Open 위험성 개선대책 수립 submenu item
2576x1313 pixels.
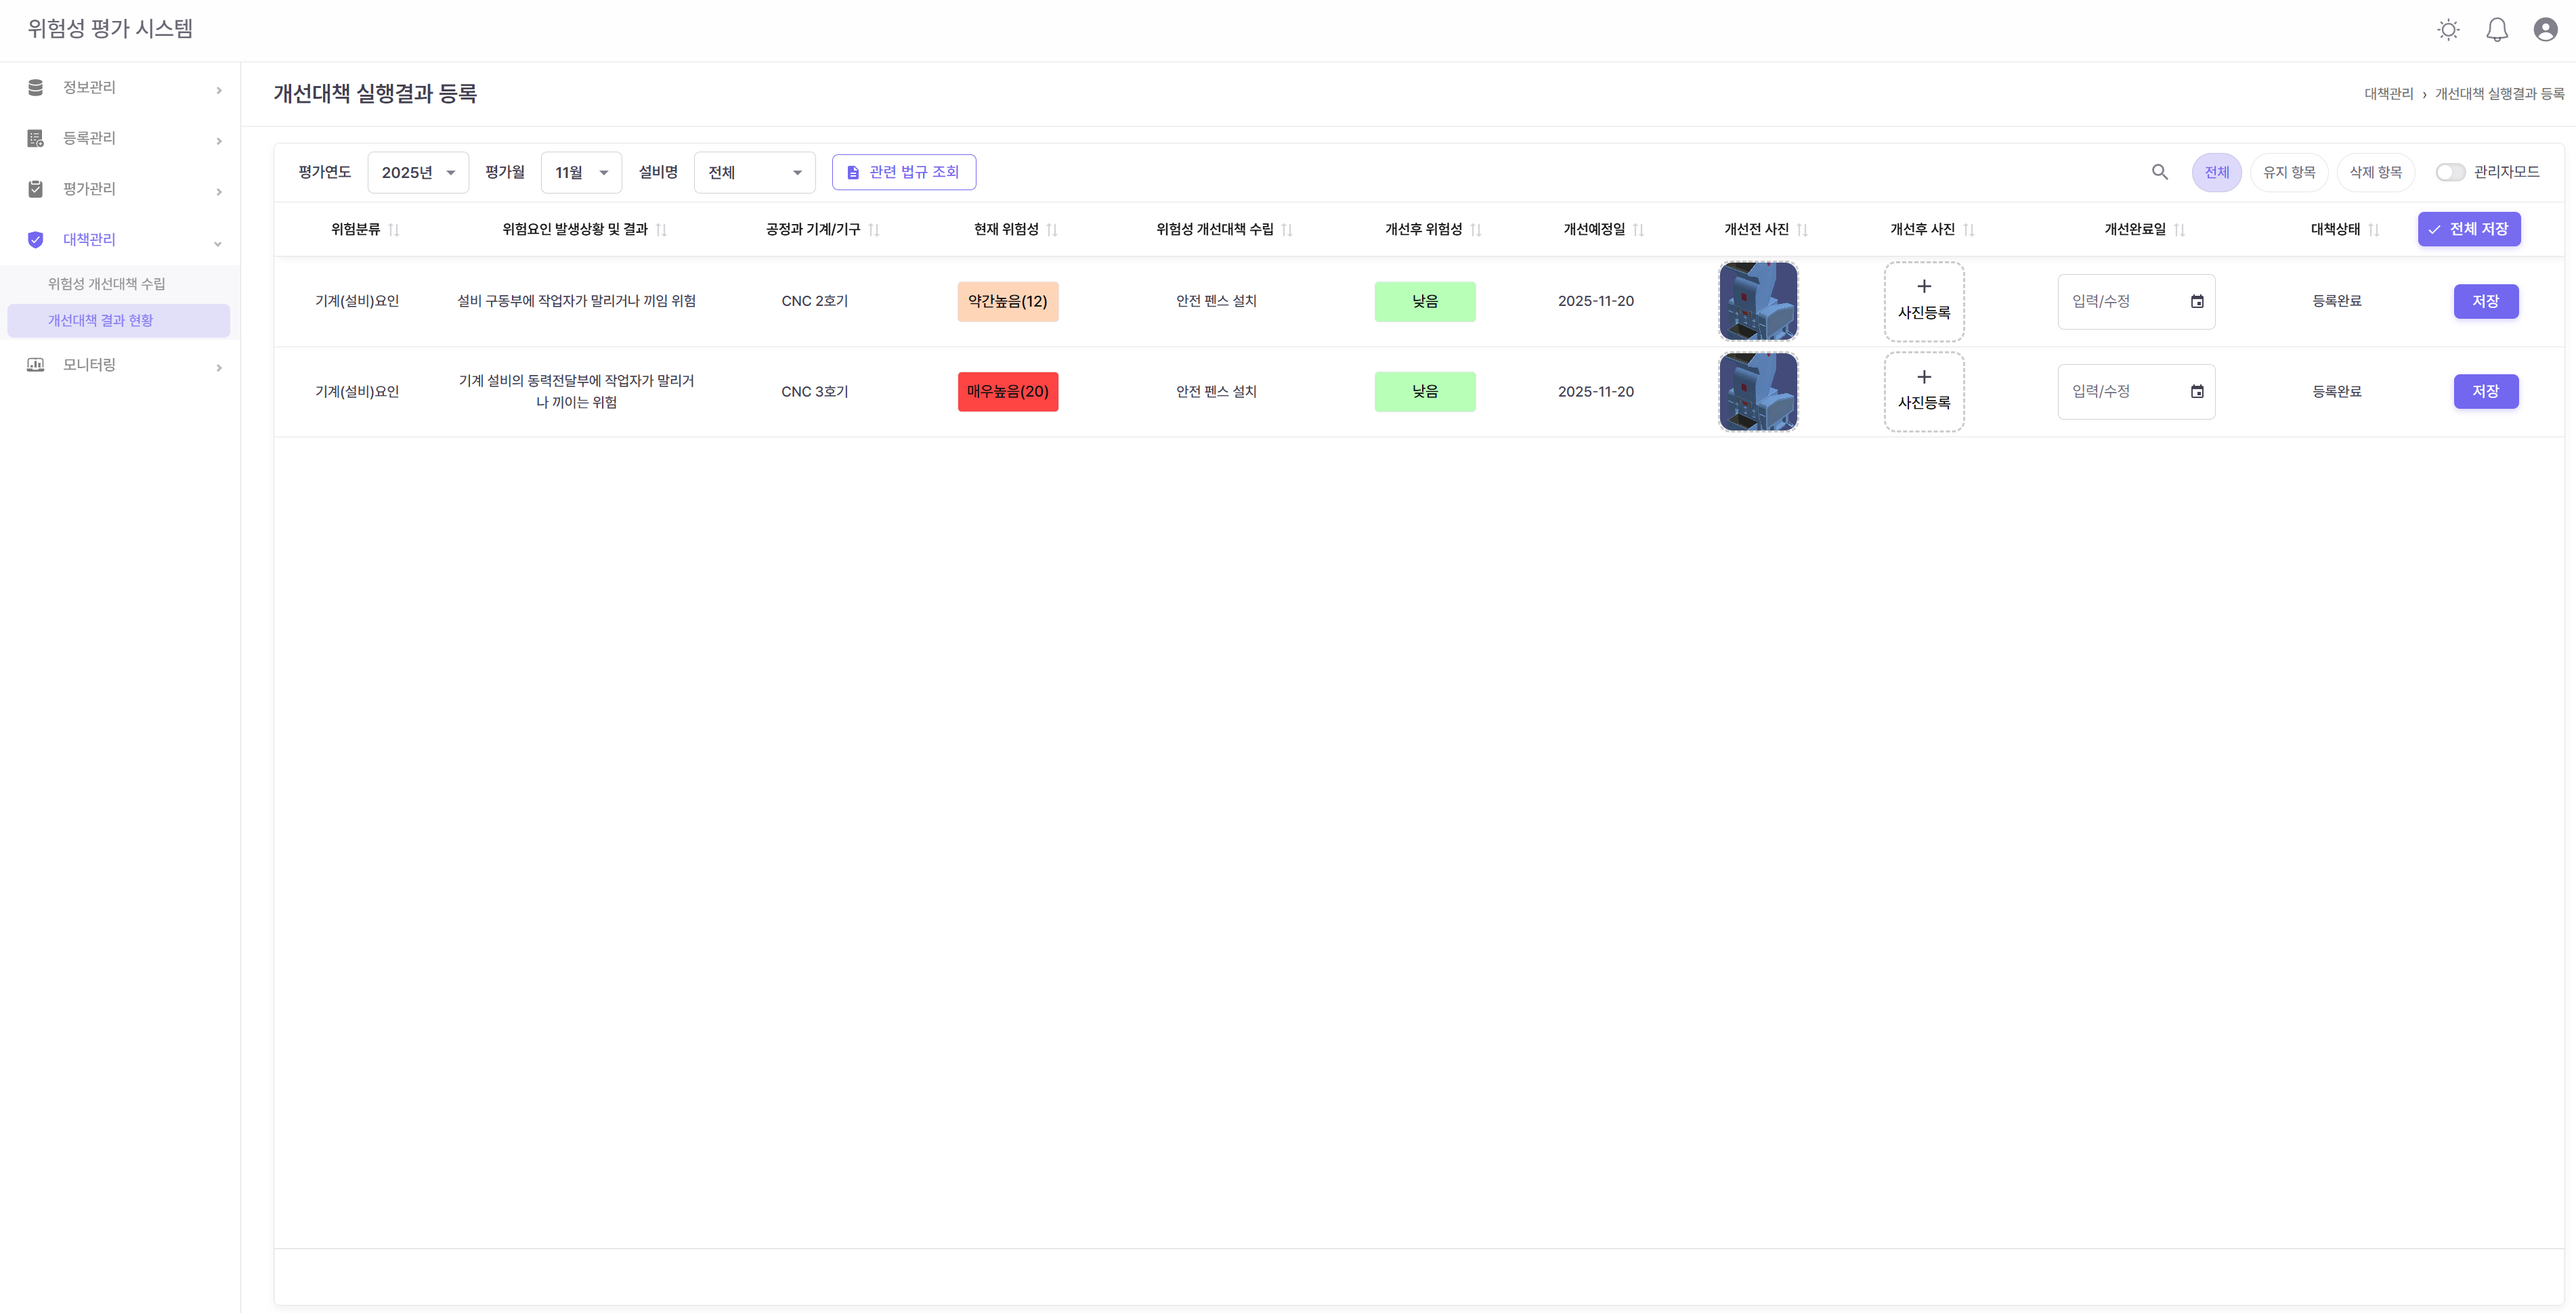pos(107,284)
